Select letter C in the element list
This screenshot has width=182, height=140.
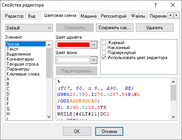[26, 89]
